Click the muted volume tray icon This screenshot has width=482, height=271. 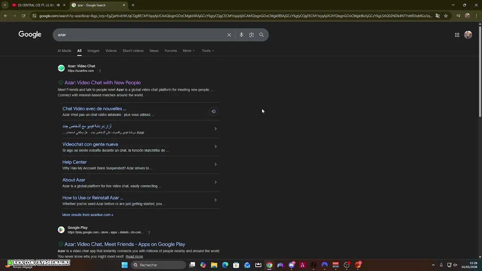(456, 265)
